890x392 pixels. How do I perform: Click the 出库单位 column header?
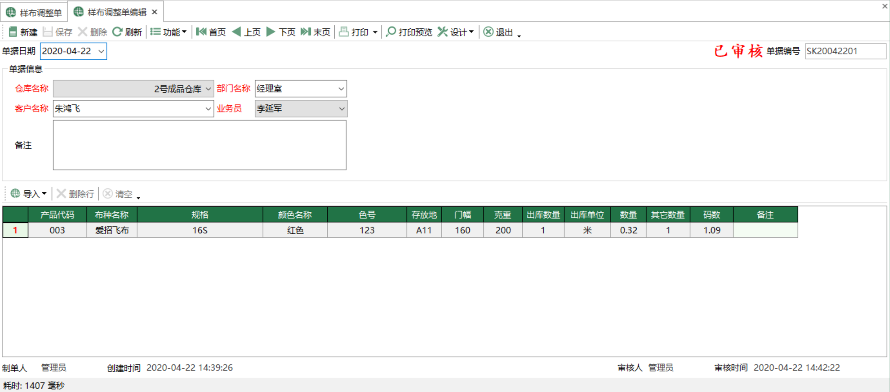tap(588, 214)
